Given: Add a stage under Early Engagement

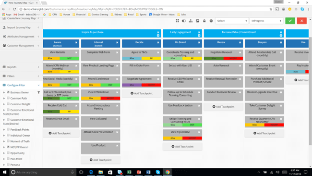Looking at the screenshot, I should click(x=199, y=36).
